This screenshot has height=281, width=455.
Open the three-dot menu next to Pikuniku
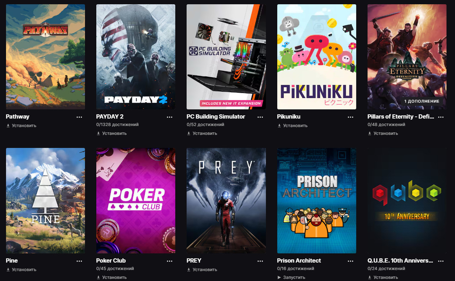pos(350,117)
